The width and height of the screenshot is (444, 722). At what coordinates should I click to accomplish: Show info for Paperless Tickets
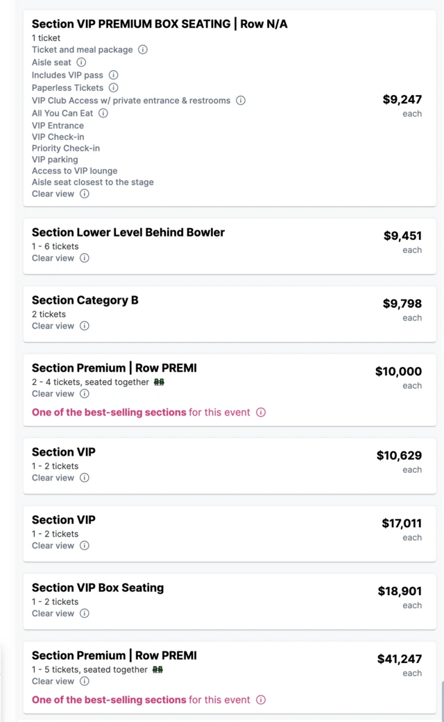click(x=113, y=88)
